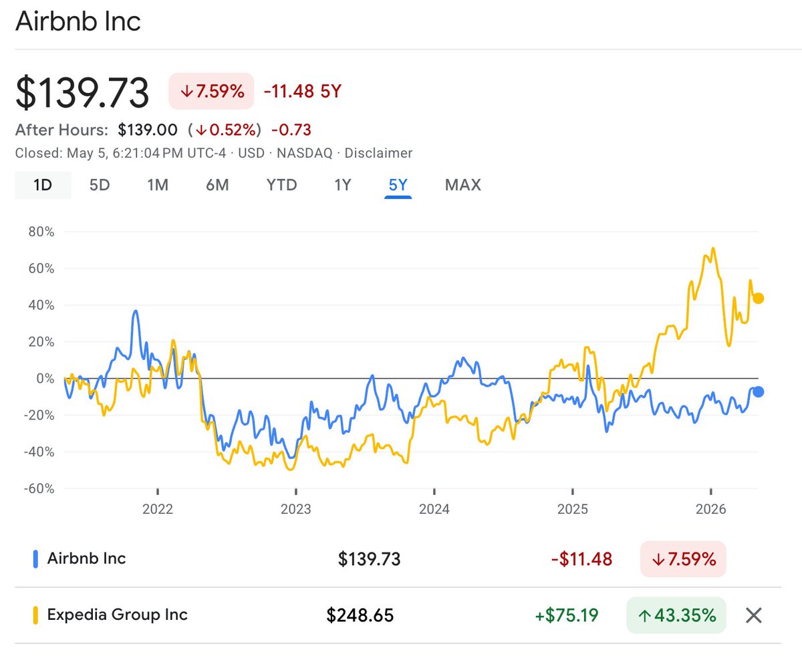Click the blue Airbnb legend color marker

pos(35,558)
